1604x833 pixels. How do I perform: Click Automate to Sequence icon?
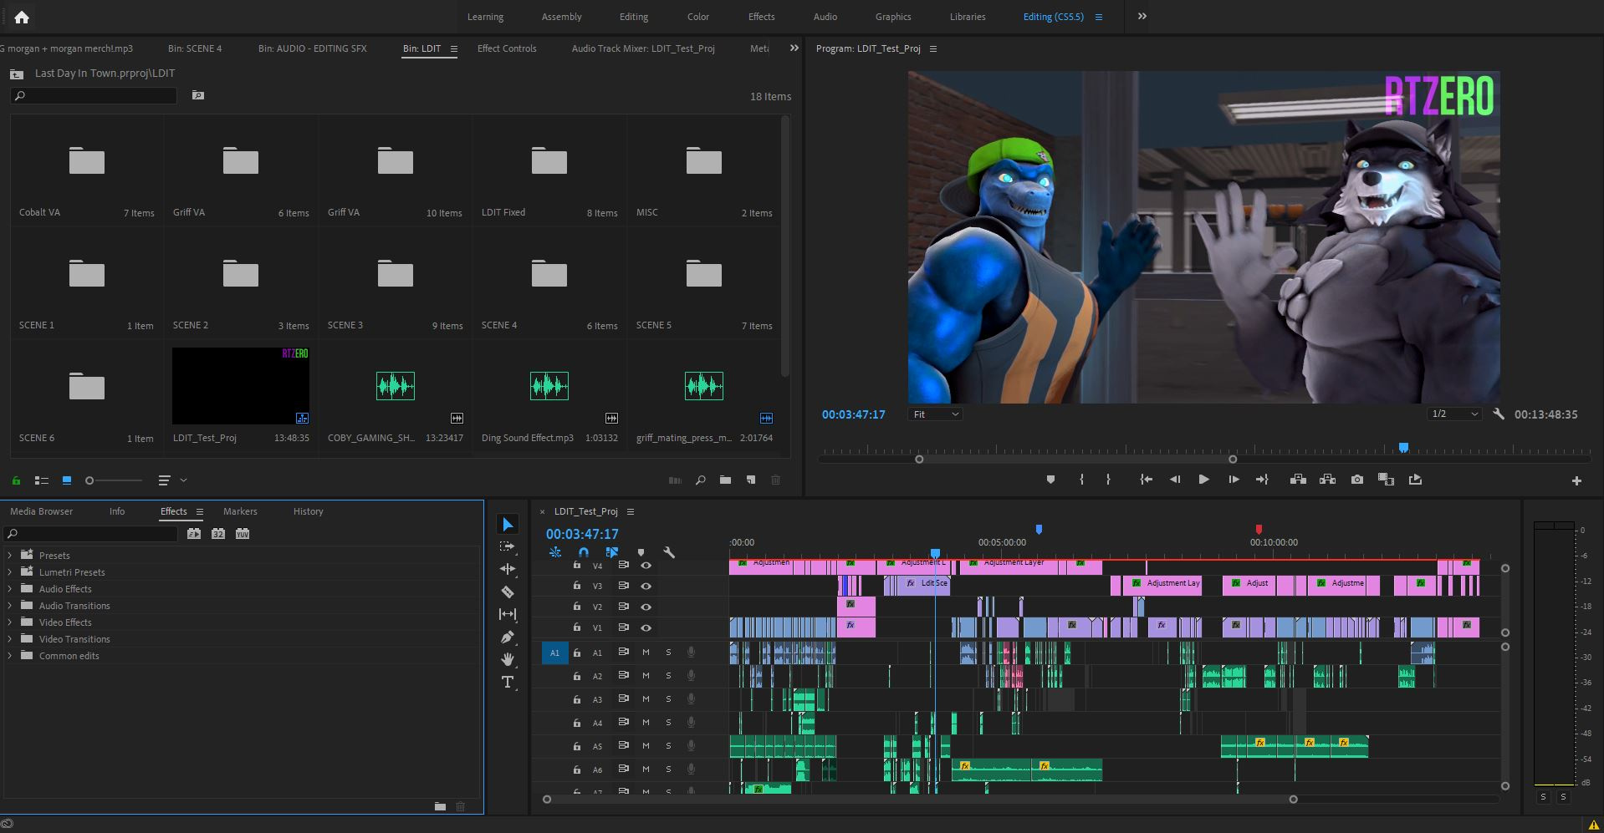[675, 480]
